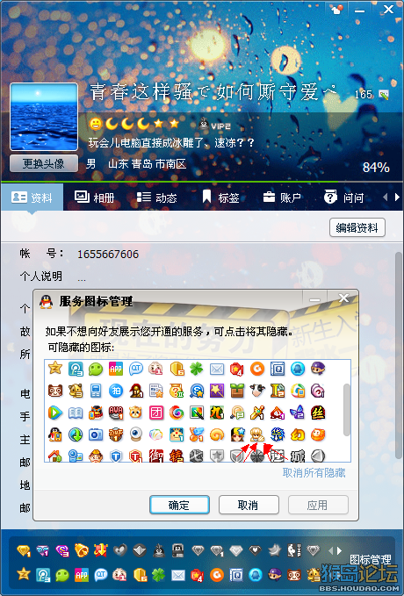Click the 编辑资料 button
This screenshot has height=596, width=404.
[x=357, y=227]
